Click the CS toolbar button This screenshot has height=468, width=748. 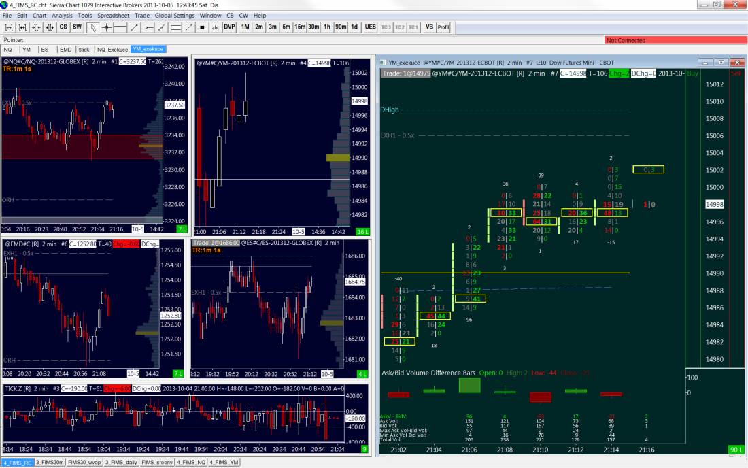[63, 27]
